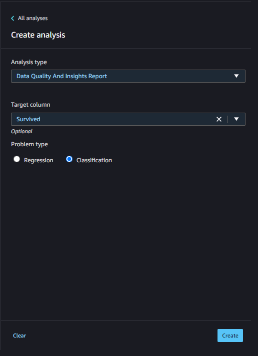The image size is (258, 356).
Task: Click the Create button
Action: coord(230,335)
